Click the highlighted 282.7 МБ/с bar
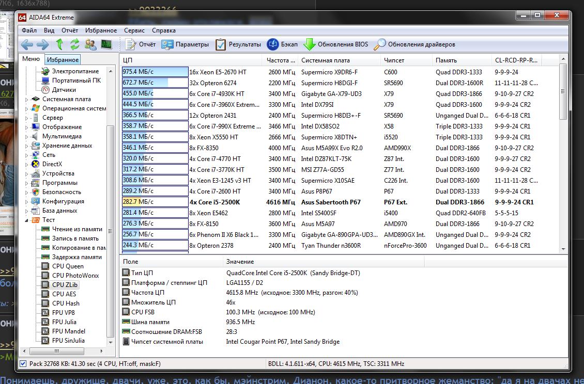584x384 pixels. (x=155, y=202)
